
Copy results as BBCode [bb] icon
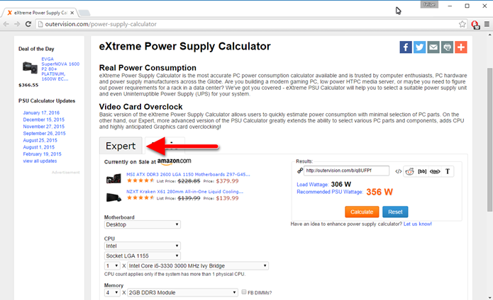point(422,171)
